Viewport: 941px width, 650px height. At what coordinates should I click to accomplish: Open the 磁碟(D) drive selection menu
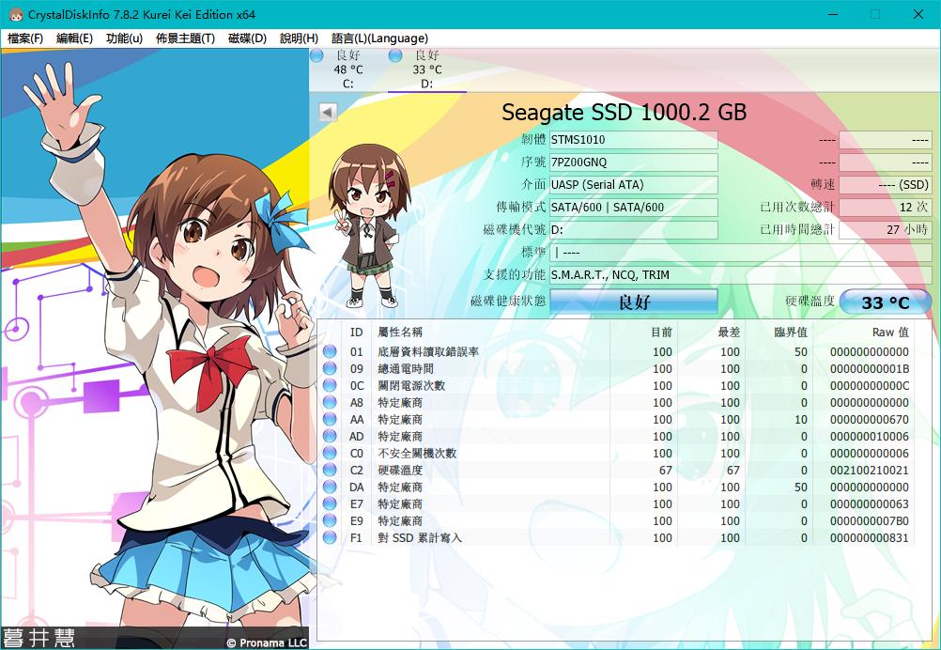[x=247, y=38]
